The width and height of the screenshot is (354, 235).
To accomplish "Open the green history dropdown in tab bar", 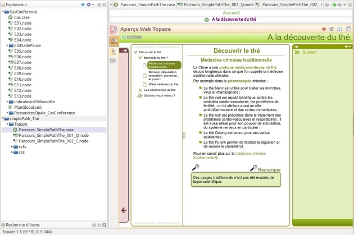I will [x=344, y=4].
